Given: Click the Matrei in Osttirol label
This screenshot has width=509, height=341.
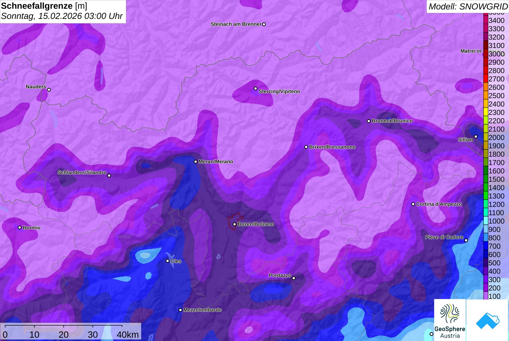Looking at the screenshot, I should [x=481, y=51].
